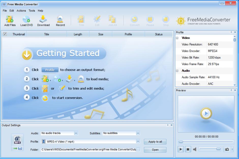This screenshot has width=239, height=159.
Task: Collapse the Profile panel with chevron
Action: point(231,32)
